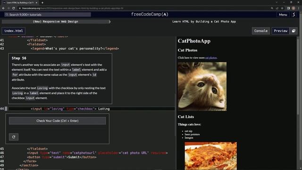Click the lasagna image in preview

[x=211, y=156]
